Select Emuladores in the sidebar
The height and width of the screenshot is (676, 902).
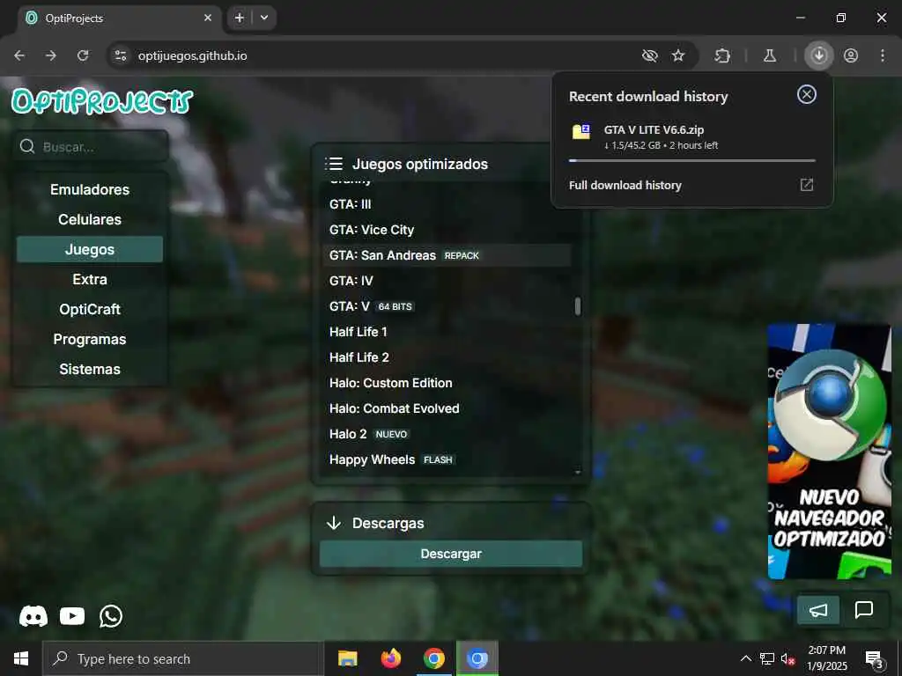(90, 189)
